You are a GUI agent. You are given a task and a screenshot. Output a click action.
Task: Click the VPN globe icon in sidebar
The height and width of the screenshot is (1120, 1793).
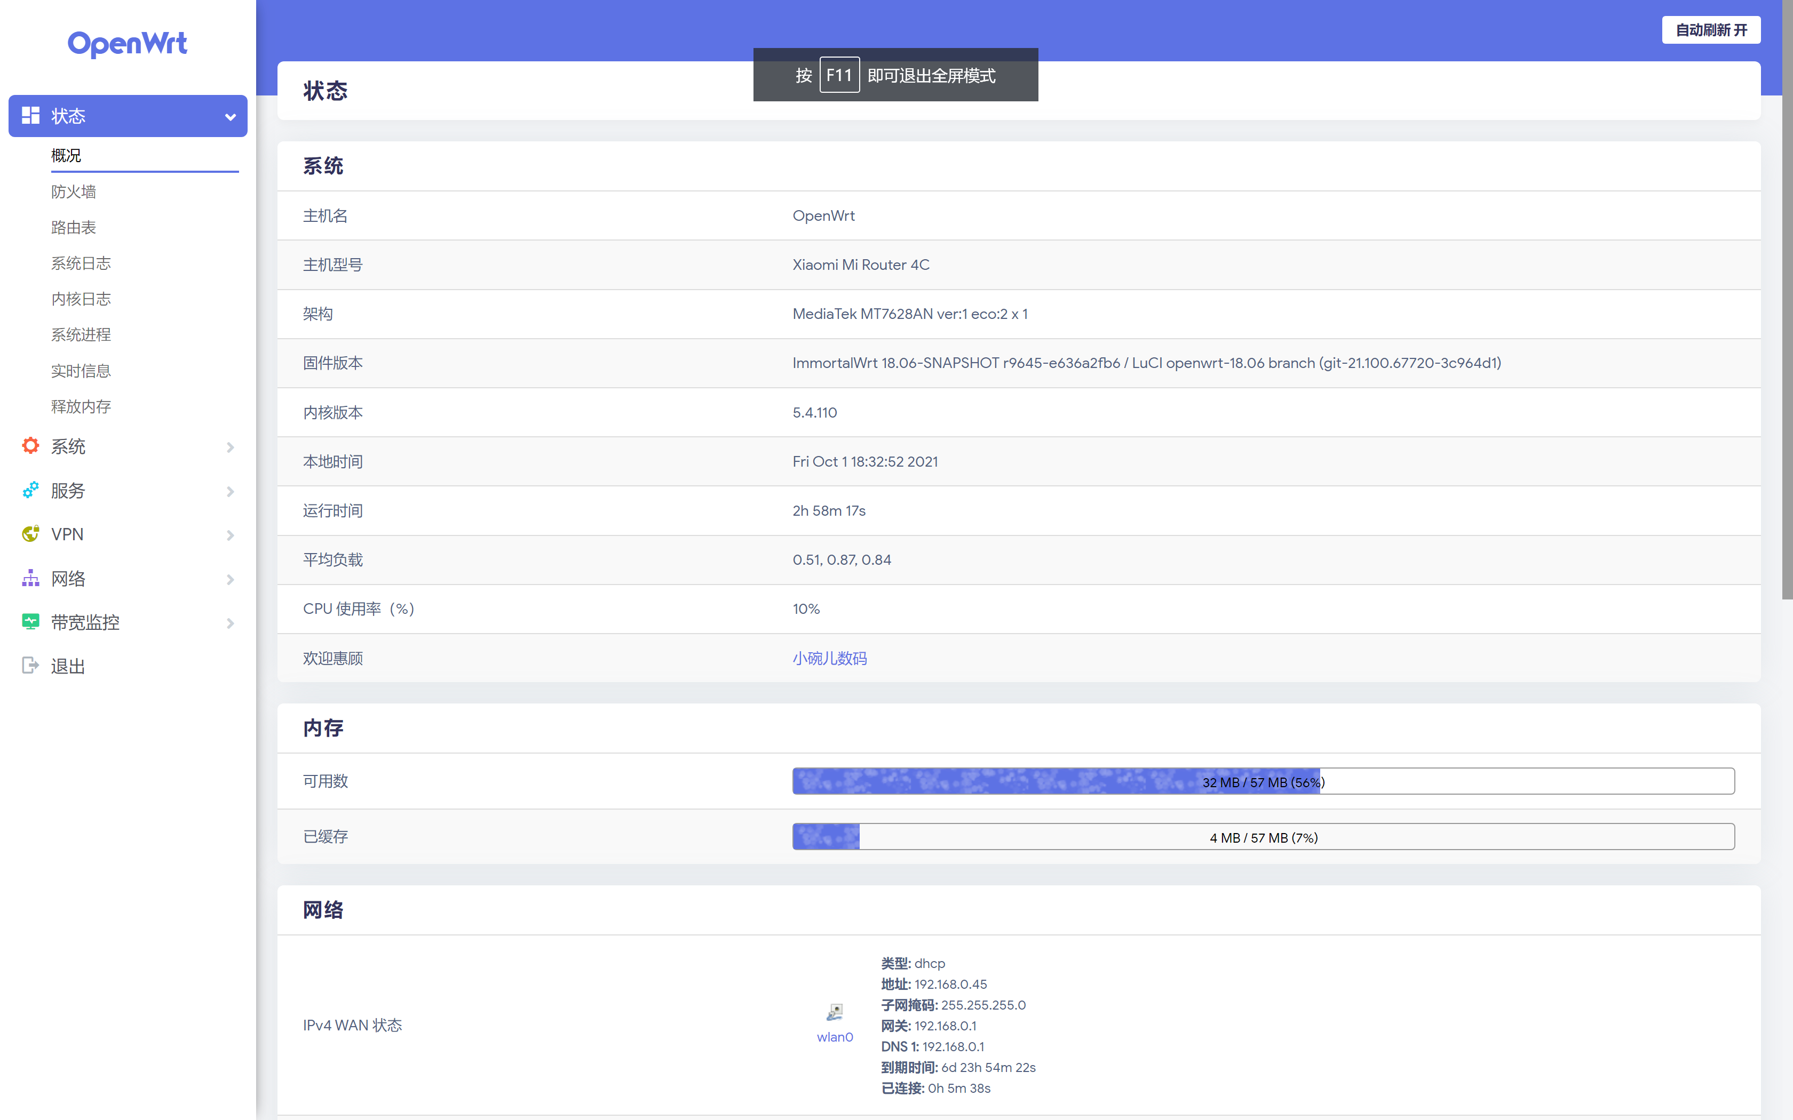(30, 534)
